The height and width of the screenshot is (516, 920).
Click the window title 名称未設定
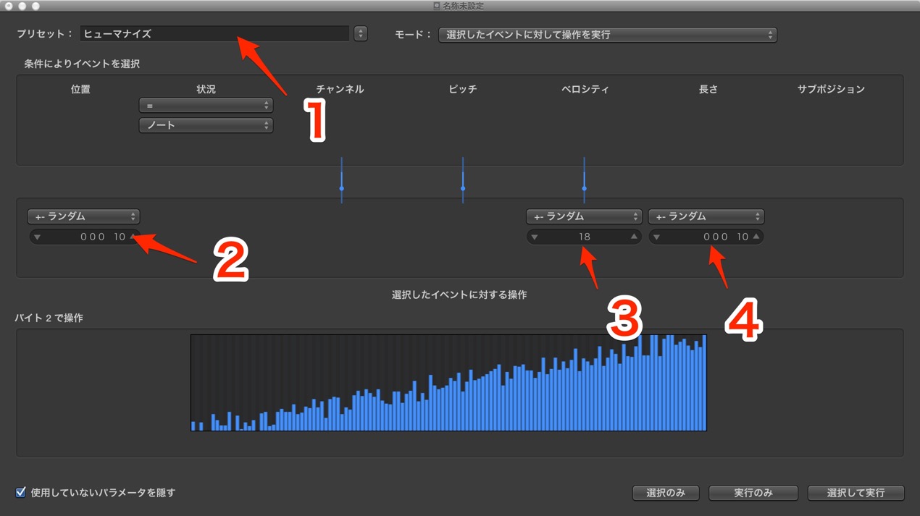[x=464, y=6]
